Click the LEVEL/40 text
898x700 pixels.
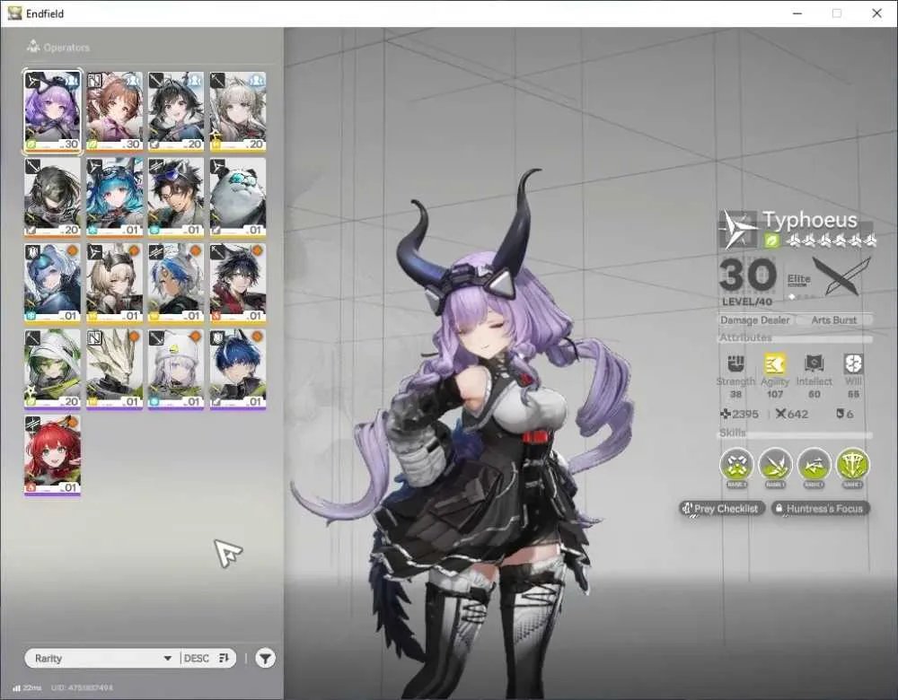[747, 302]
